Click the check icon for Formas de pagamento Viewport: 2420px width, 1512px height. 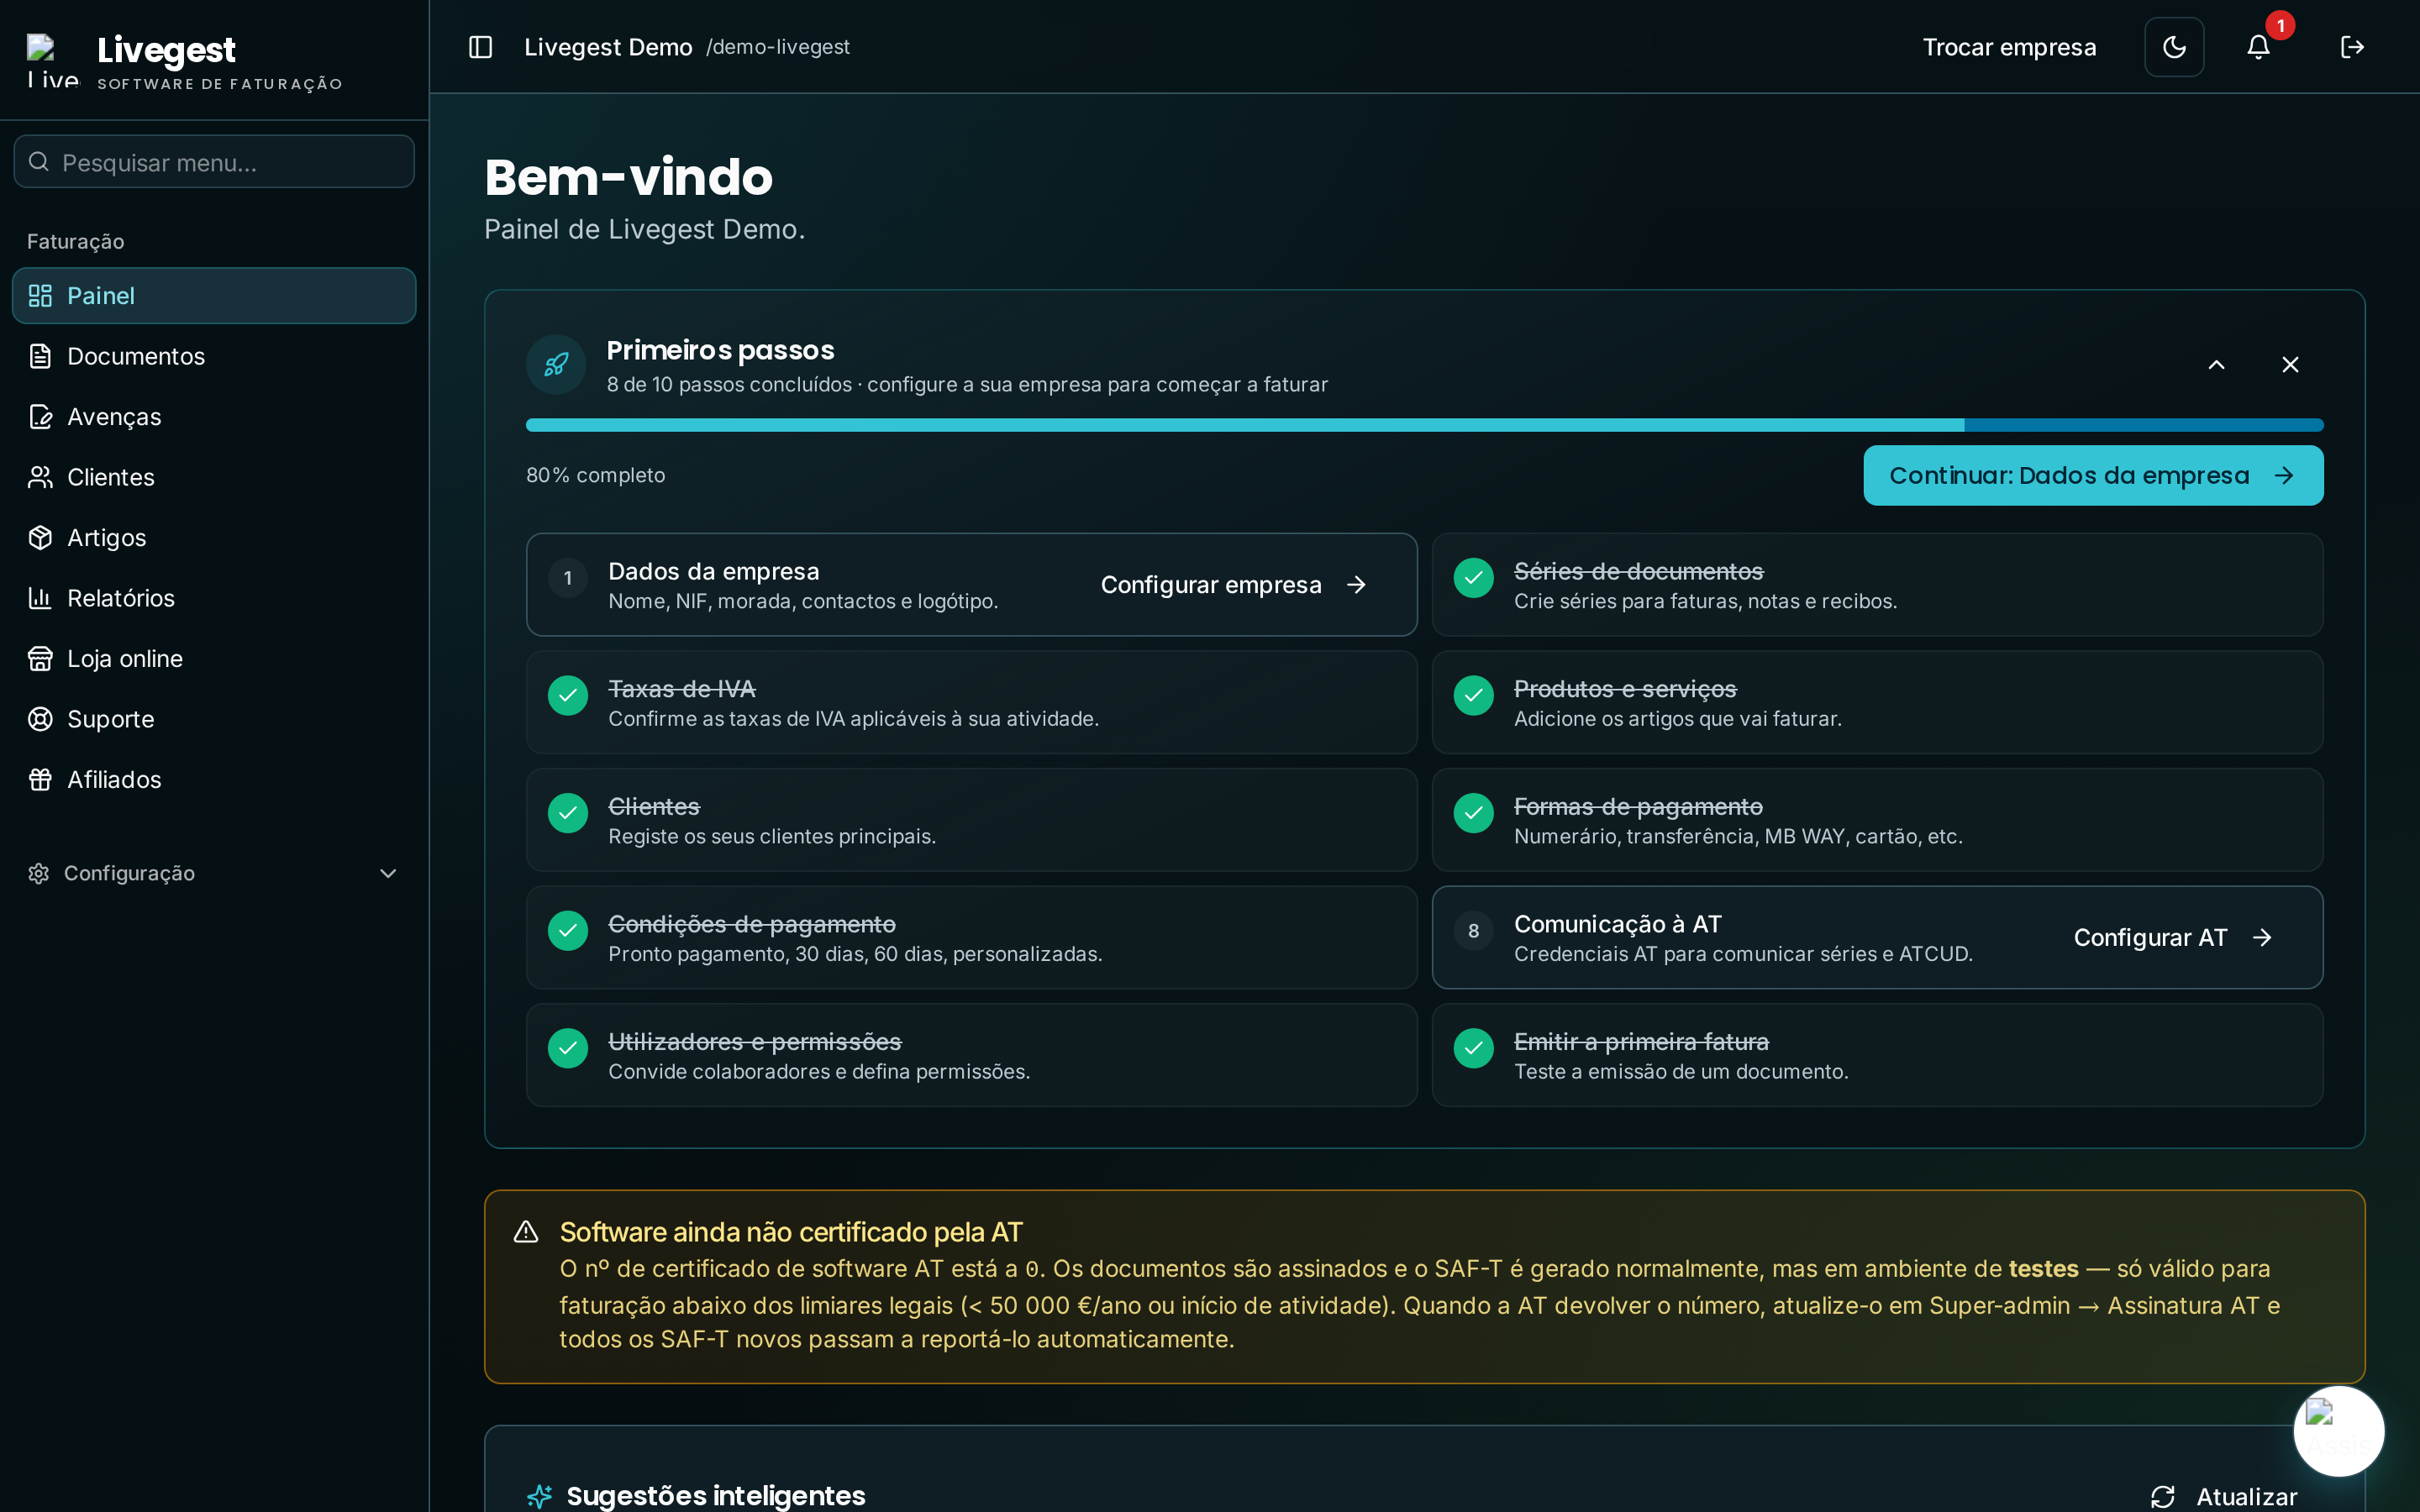click(x=1473, y=813)
